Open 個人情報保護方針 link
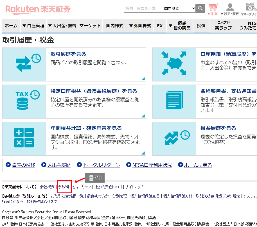Image resolution: width=257 pixels, height=227 pixels. click(x=178, y=196)
